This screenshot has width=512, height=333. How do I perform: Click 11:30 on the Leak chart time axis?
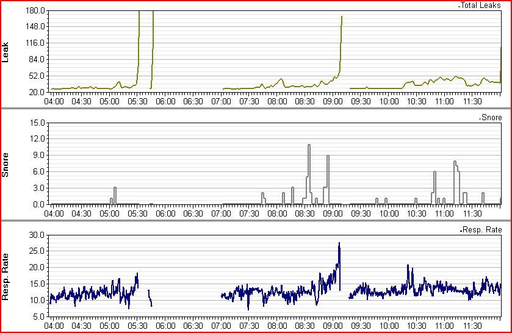pyautogui.click(x=472, y=101)
